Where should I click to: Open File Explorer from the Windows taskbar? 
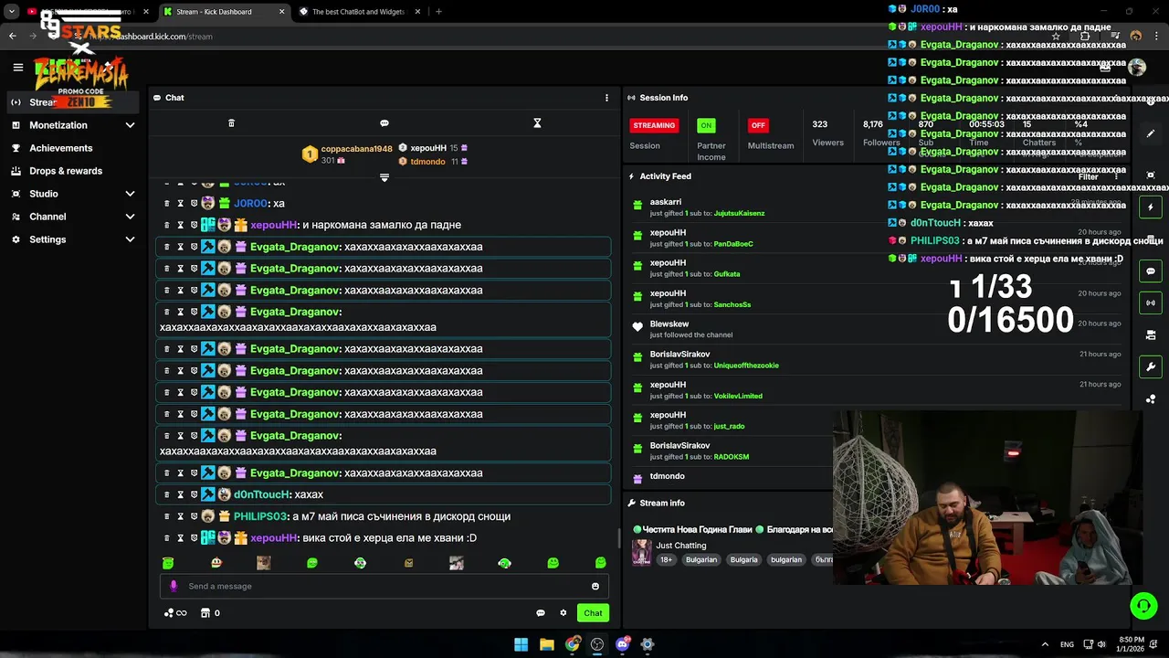pyautogui.click(x=546, y=644)
